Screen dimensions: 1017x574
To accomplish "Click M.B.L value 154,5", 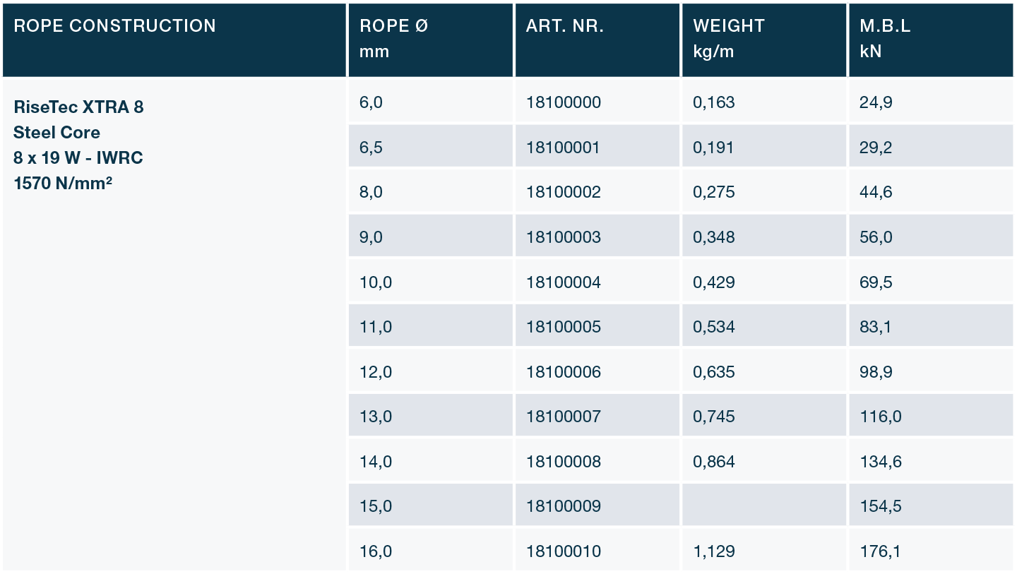I will click(x=881, y=506).
